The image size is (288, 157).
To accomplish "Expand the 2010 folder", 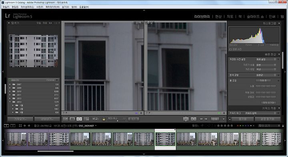I will [10, 91].
